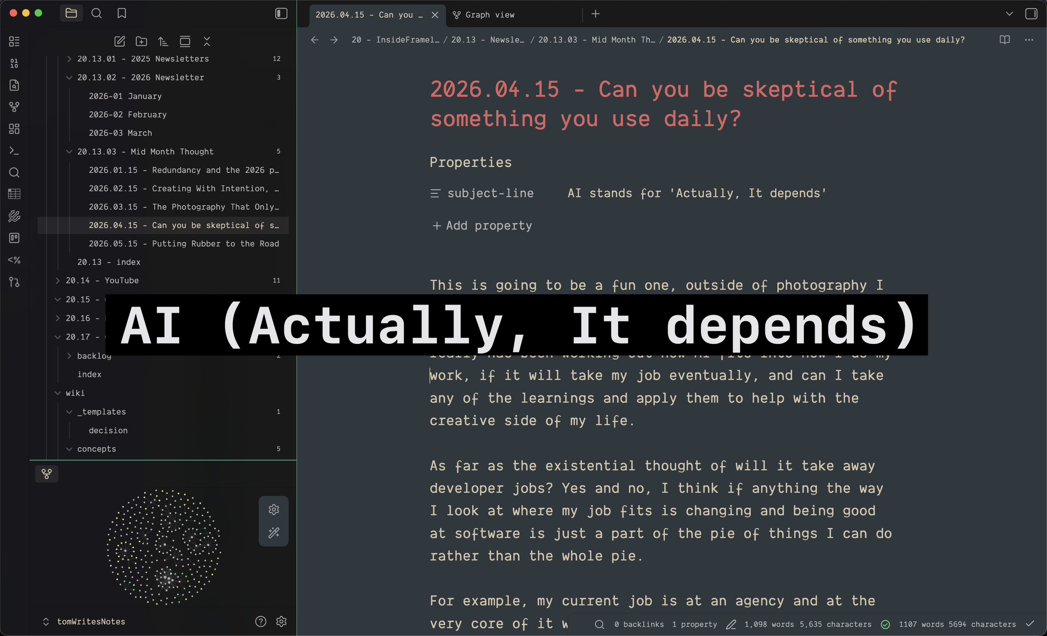The width and height of the screenshot is (1047, 636).
Task: Expand the 20.14 - YouTube folder
Action: [x=57, y=281]
